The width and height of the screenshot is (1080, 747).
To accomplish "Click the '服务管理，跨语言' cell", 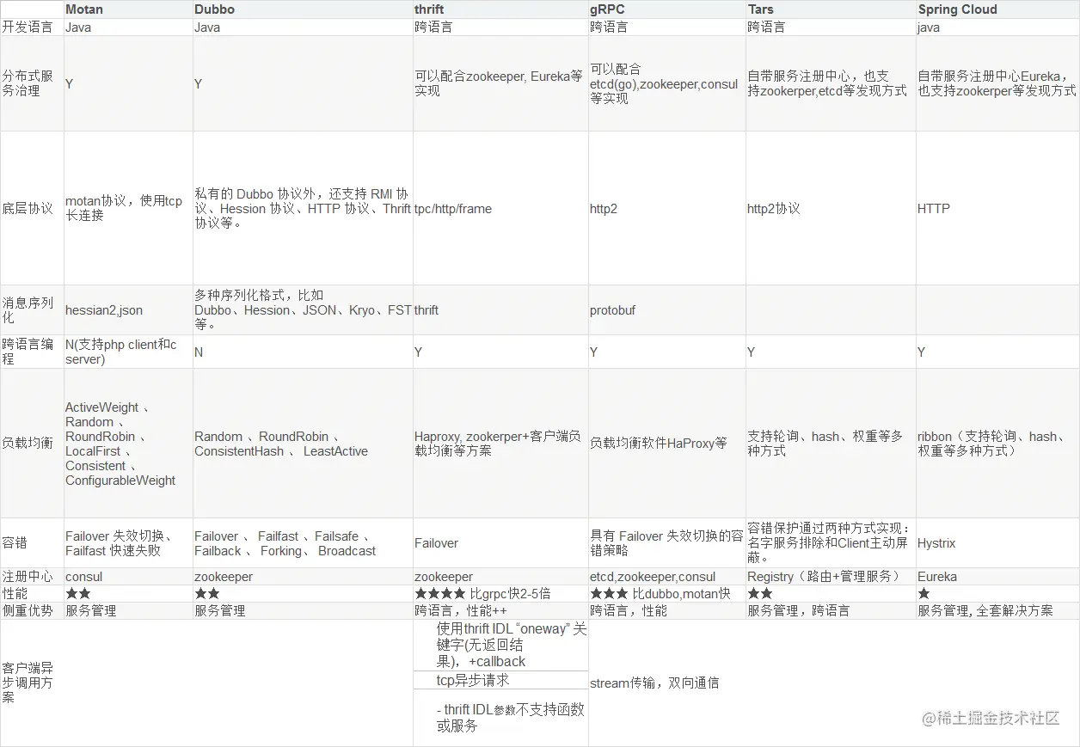I will tap(799, 610).
